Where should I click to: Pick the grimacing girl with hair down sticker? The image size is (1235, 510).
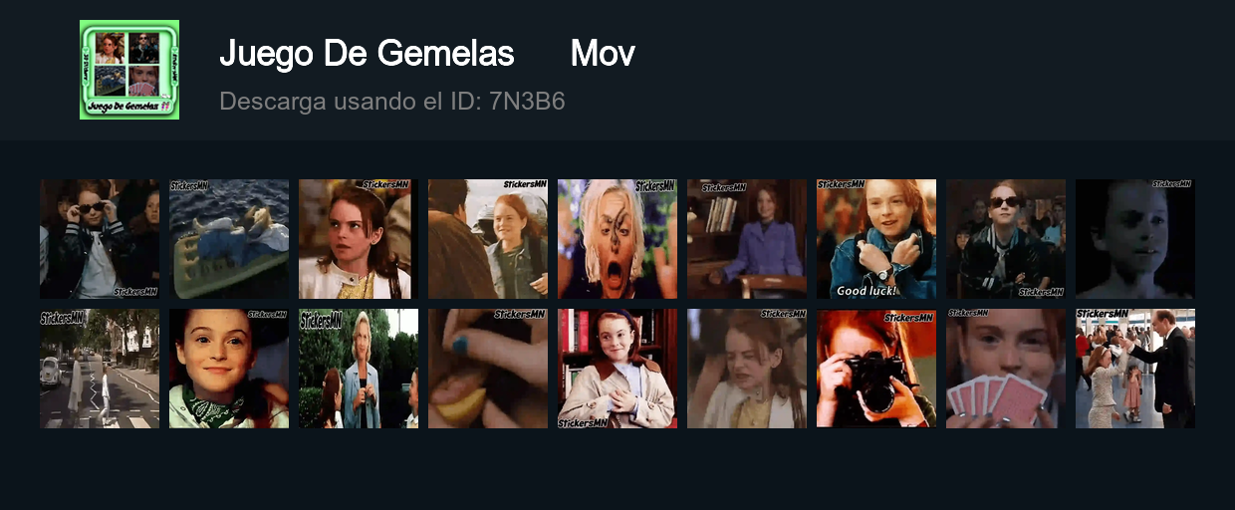747,369
